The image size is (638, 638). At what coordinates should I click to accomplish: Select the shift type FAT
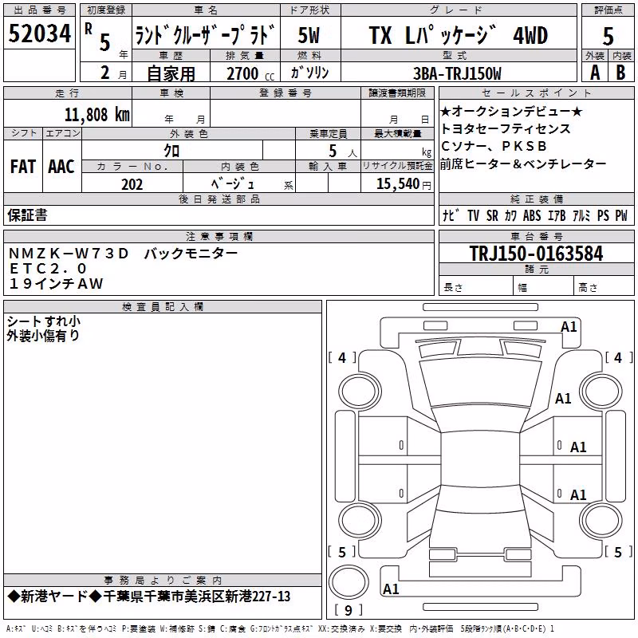tap(23, 167)
